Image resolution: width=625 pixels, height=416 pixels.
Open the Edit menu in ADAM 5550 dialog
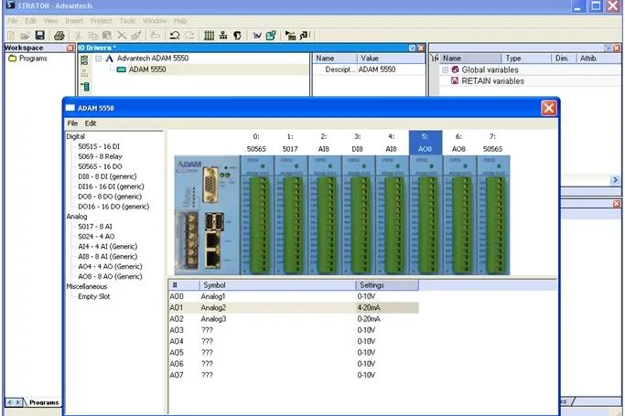pos(91,123)
